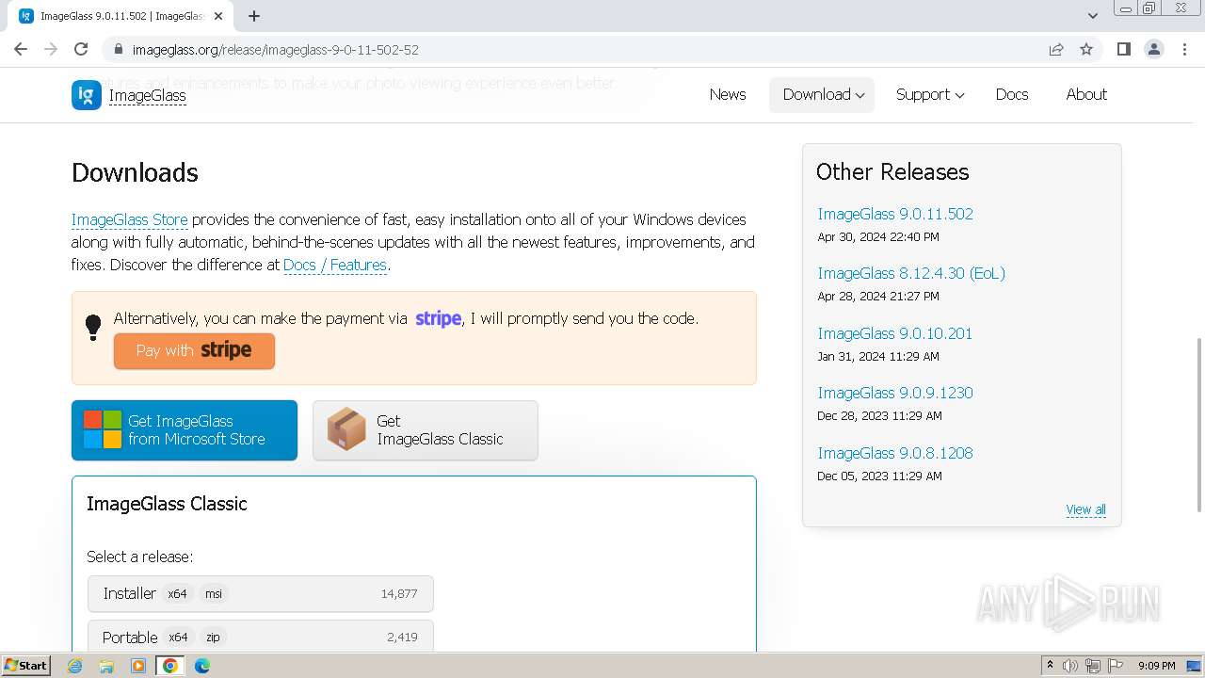View site information lock icon
1205x678 pixels.
(119, 49)
